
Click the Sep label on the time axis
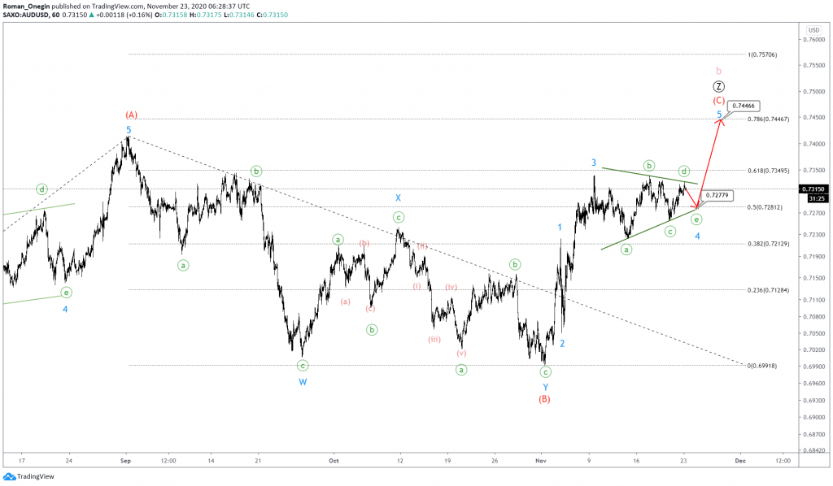(x=124, y=459)
